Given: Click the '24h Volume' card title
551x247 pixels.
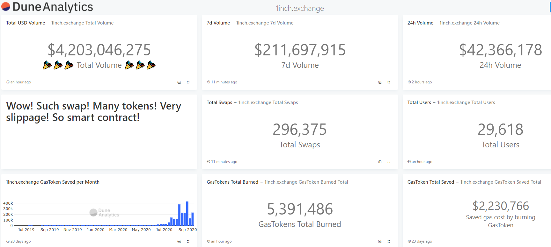Looking at the screenshot, I should point(420,23).
